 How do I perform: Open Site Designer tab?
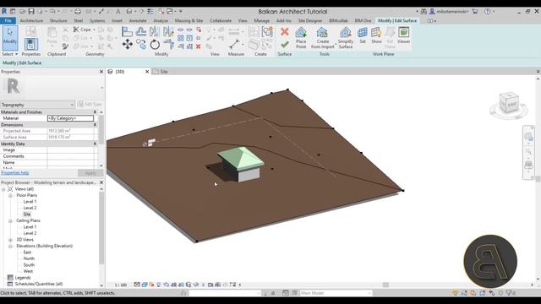point(310,20)
